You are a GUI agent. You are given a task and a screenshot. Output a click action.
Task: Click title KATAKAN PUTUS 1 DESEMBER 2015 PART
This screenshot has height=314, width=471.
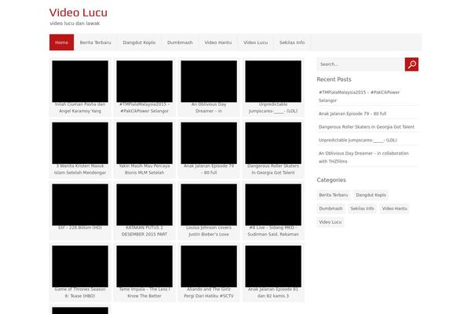(x=144, y=231)
